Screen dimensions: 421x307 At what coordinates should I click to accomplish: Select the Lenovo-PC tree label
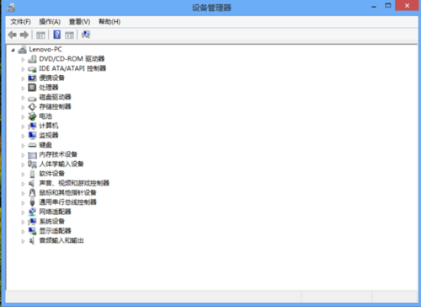click(45, 50)
